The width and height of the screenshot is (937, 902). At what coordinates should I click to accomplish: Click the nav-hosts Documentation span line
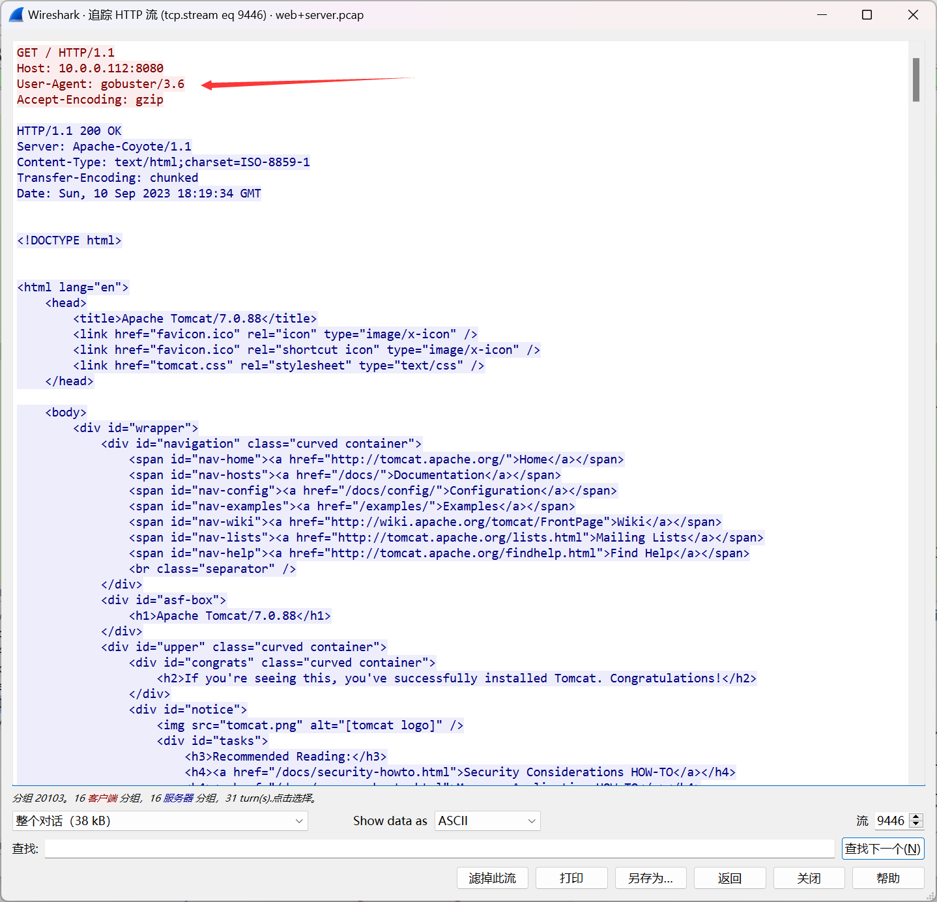(345, 474)
